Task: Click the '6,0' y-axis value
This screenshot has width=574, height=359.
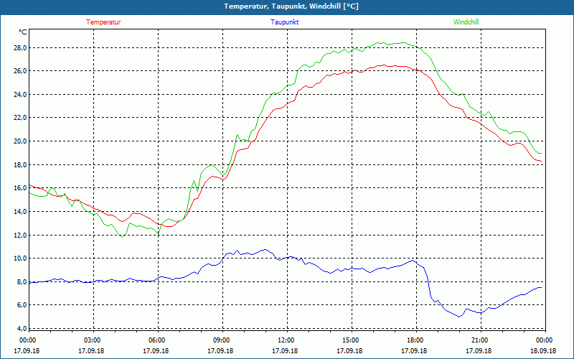Action: [22, 304]
